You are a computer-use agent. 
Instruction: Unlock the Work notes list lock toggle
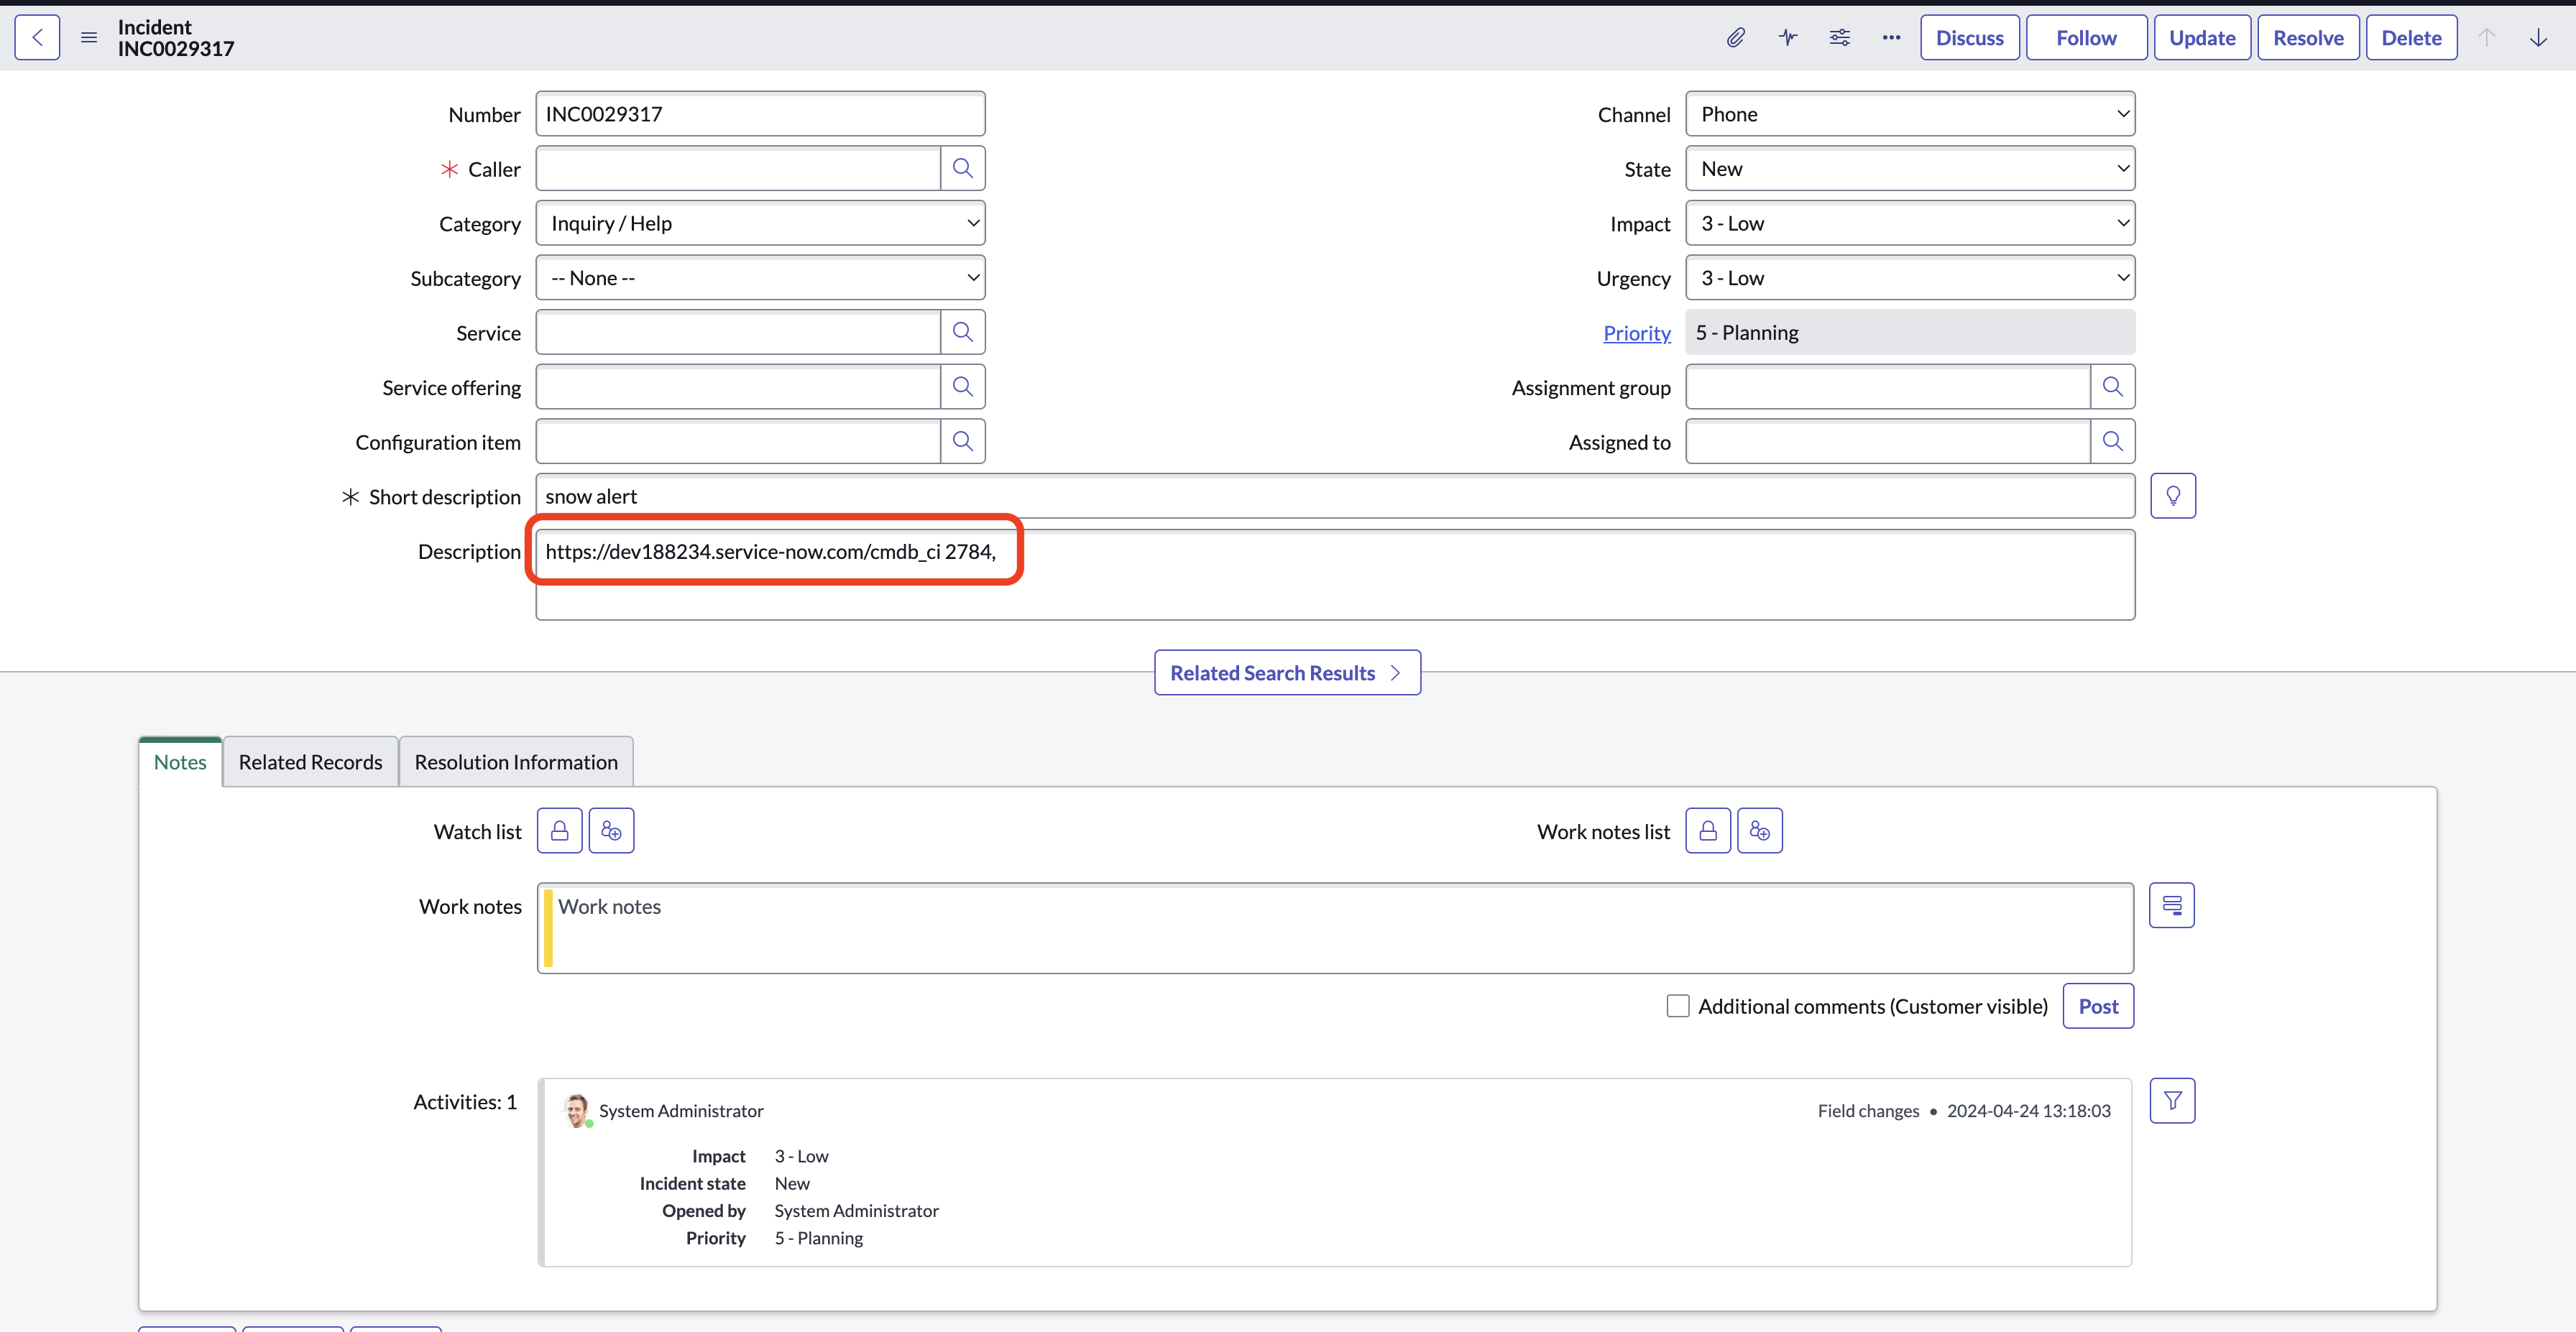(x=1707, y=829)
